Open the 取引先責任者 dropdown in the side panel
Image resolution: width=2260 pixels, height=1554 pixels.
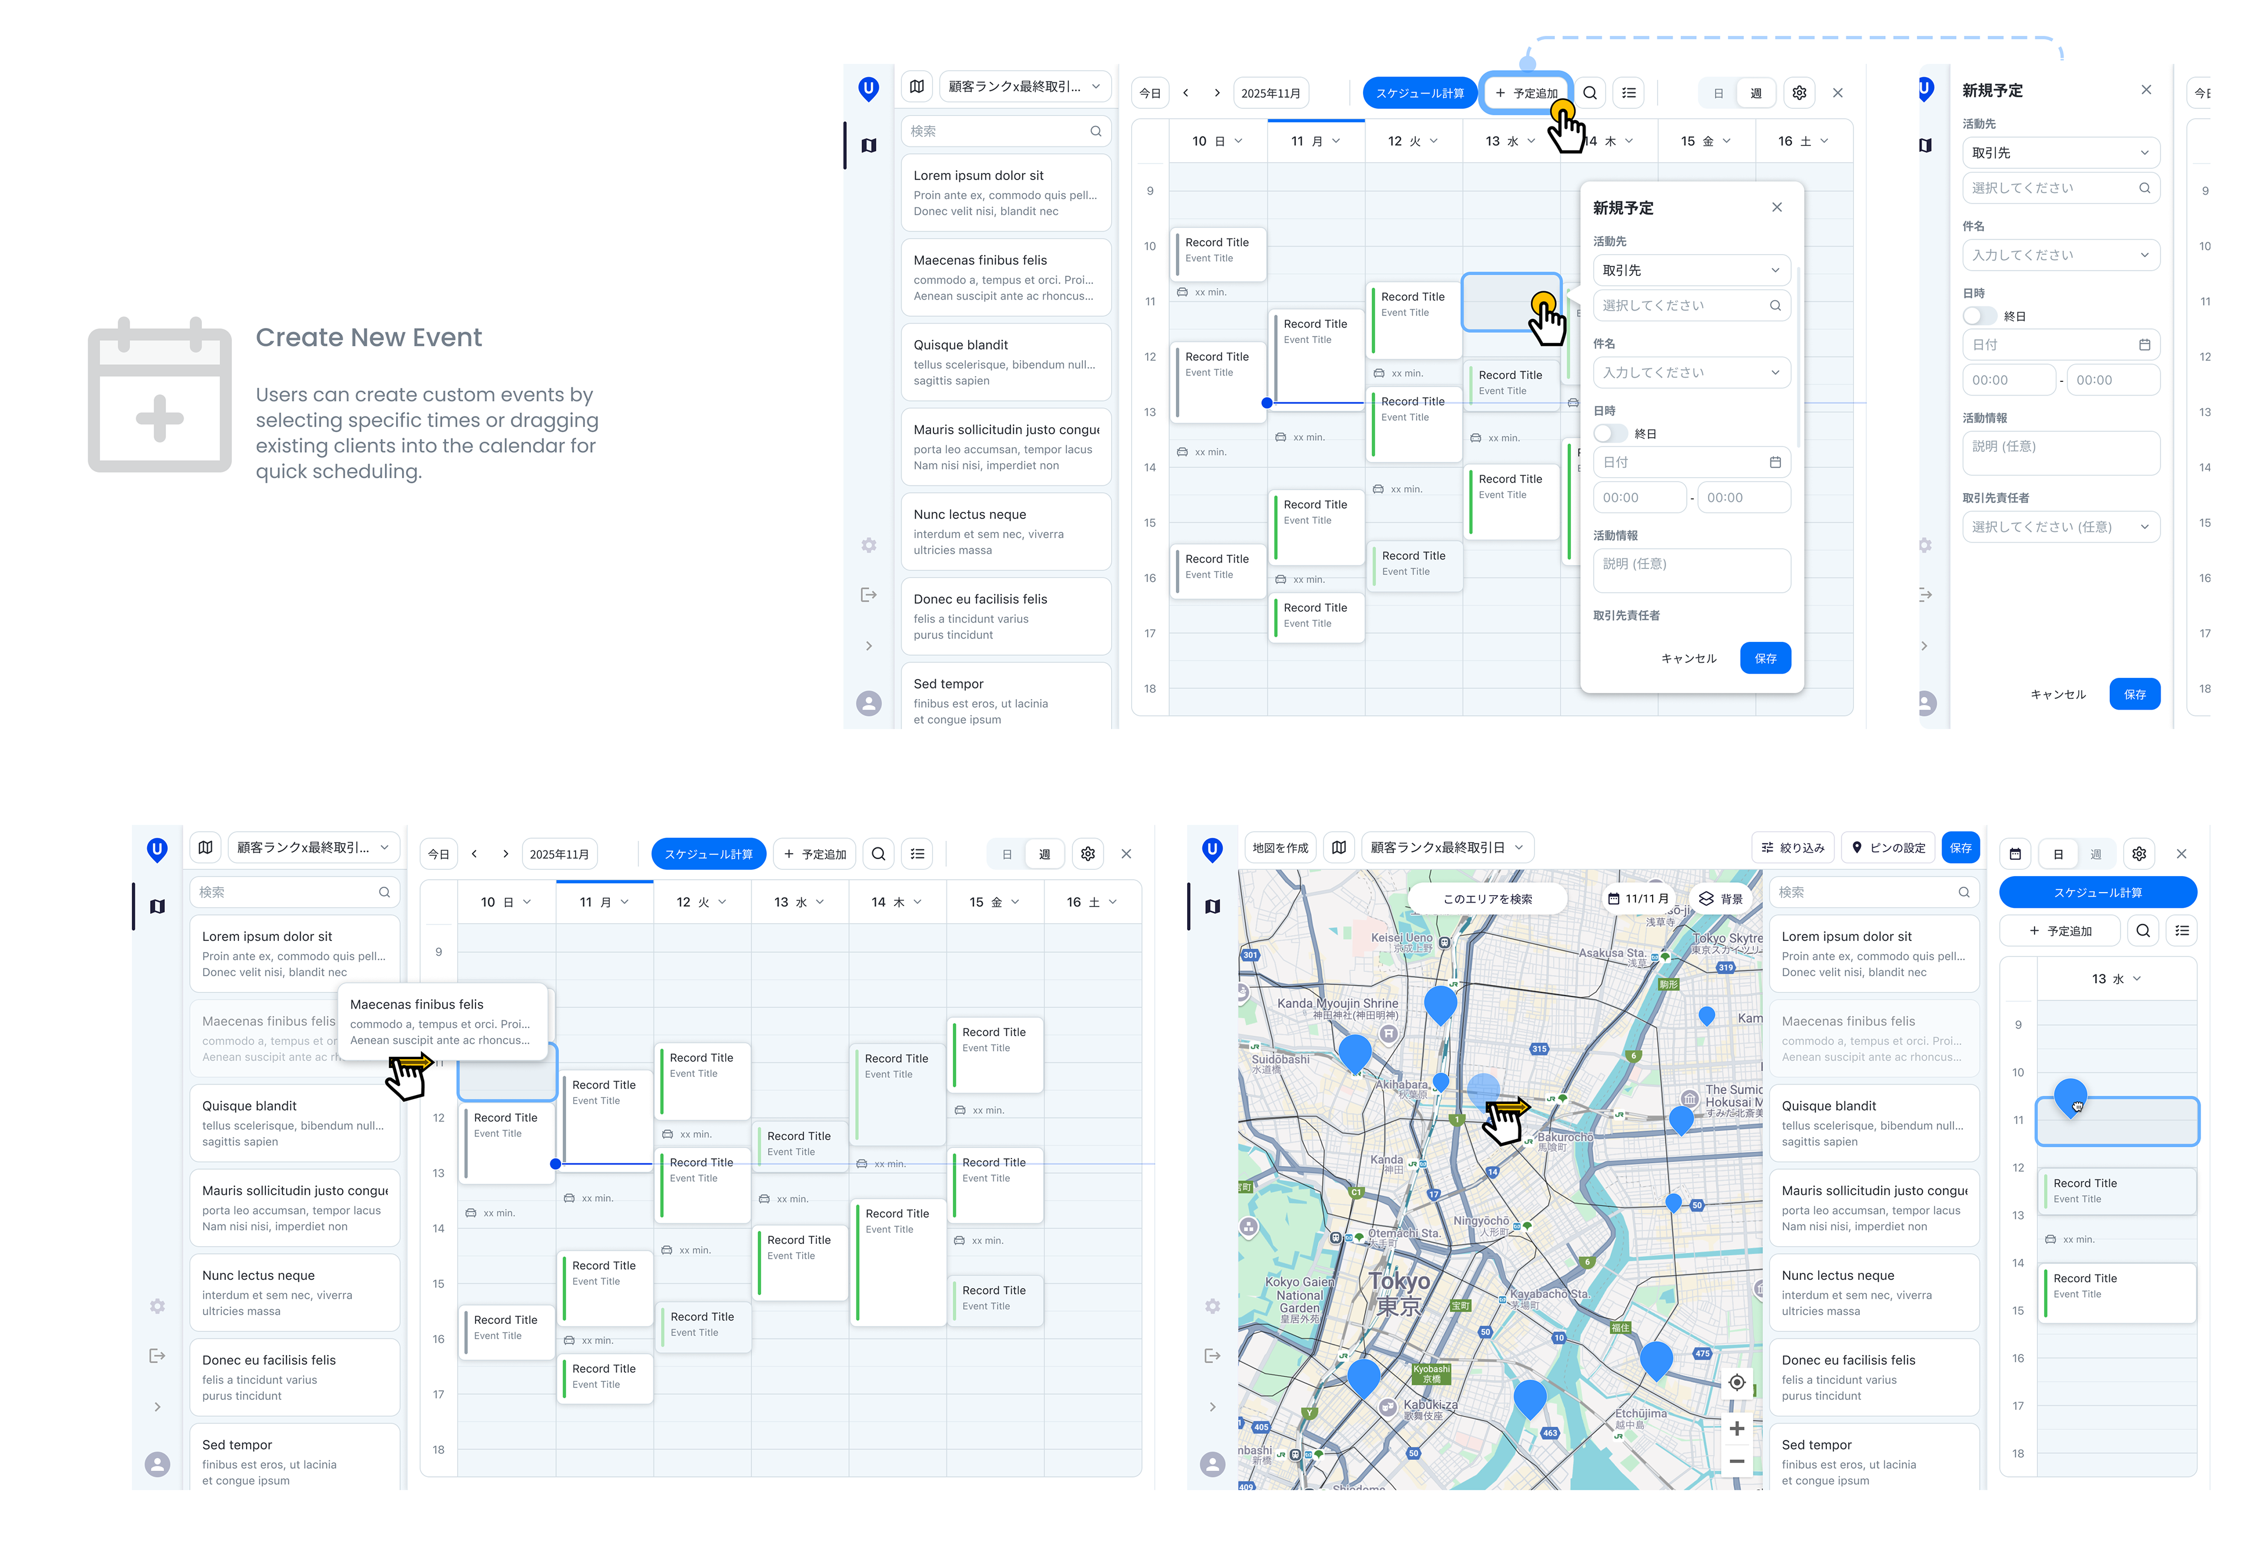tap(2060, 527)
